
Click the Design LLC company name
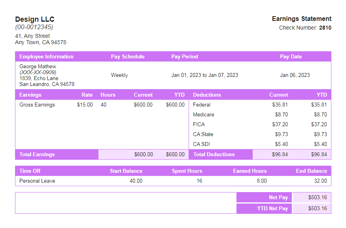coord(35,19)
